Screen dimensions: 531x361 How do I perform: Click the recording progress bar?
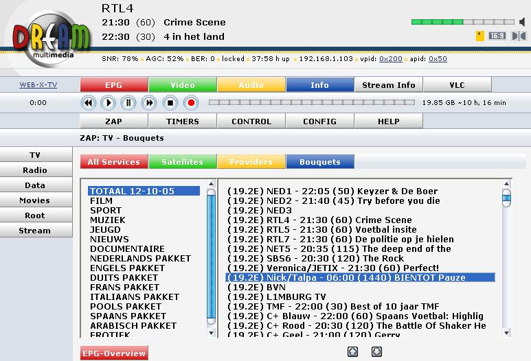pos(312,102)
